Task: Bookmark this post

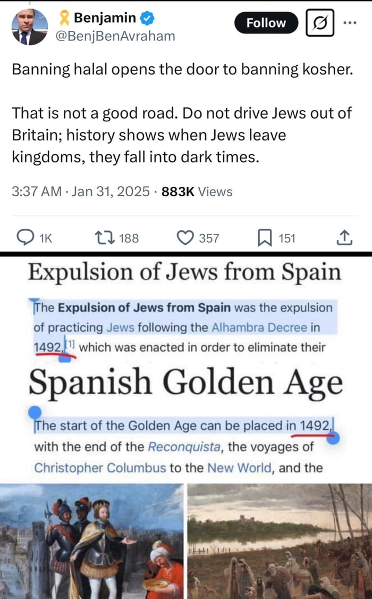Action: (x=265, y=238)
